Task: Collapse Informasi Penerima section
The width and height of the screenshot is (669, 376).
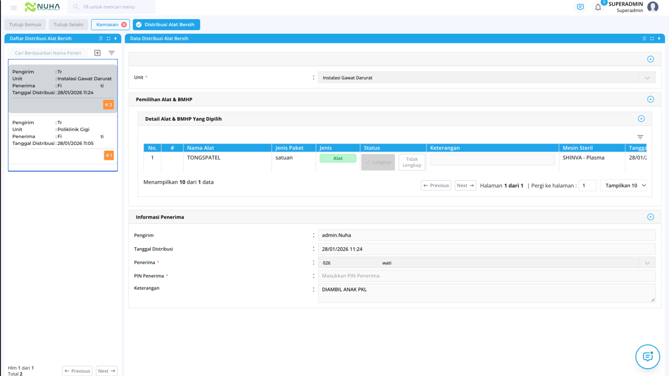Action: point(651,217)
